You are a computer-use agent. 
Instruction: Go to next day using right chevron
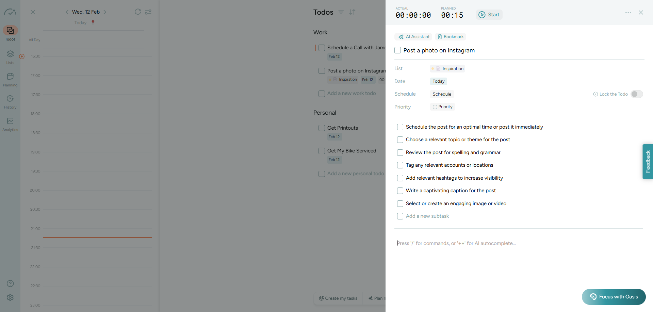tap(105, 12)
